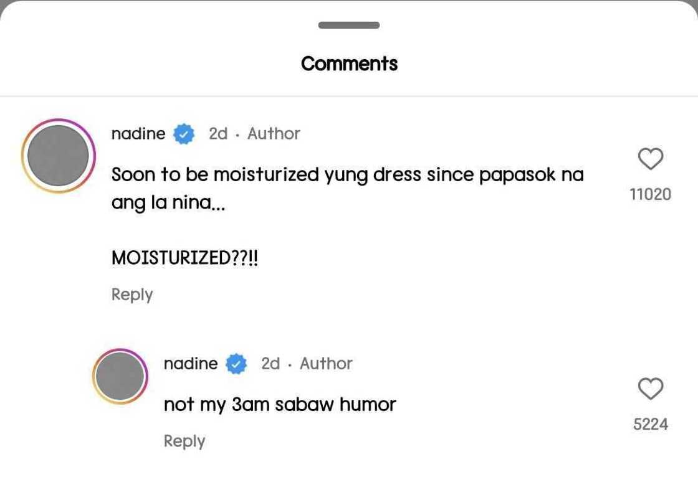Reply to the "MOISTURIZED??!!" comment
698x482 pixels.
click(x=132, y=295)
